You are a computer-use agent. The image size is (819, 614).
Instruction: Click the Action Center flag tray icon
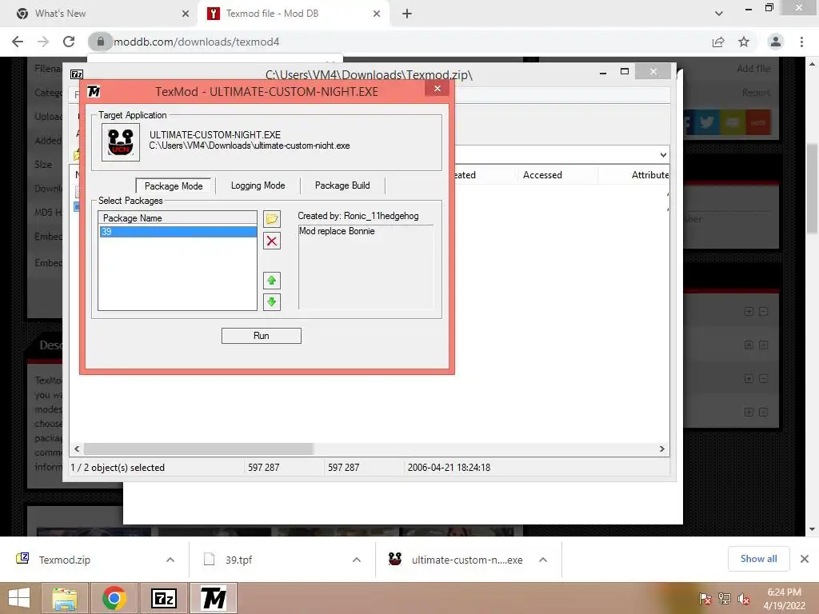pos(705,599)
